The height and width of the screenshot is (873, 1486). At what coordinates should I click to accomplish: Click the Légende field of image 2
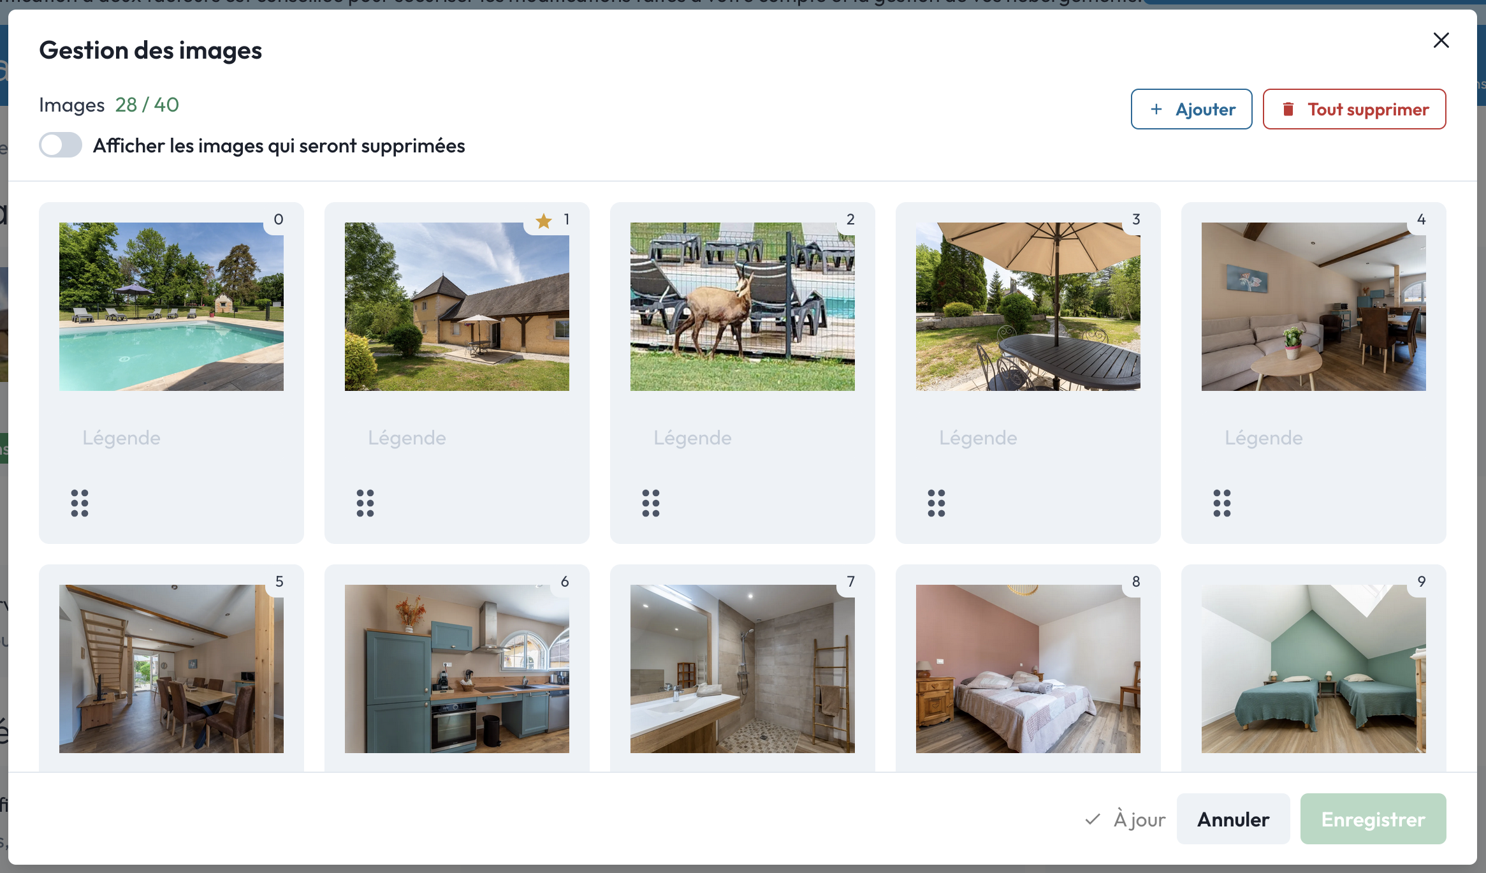[x=743, y=438]
